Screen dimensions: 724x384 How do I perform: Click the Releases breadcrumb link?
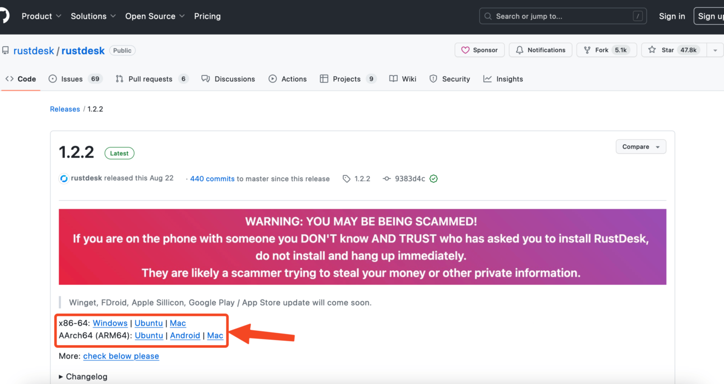65,109
